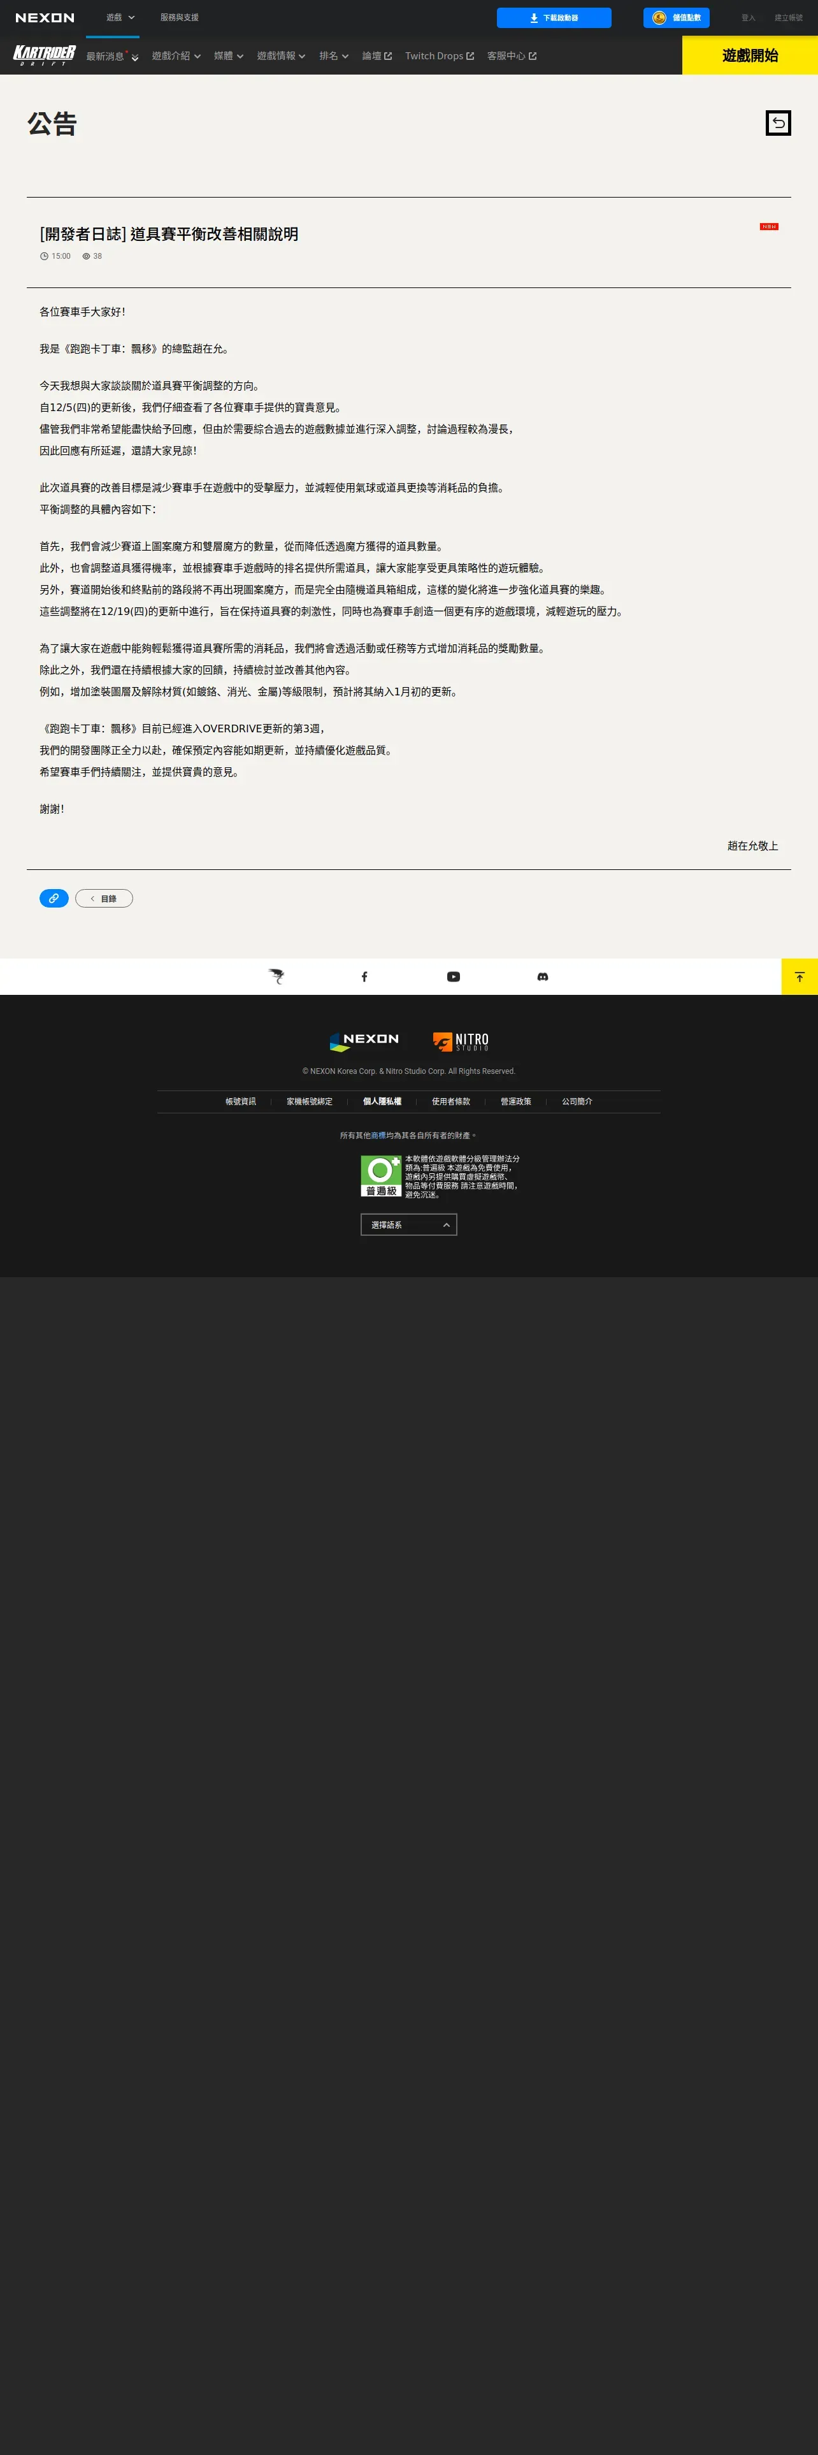
Task: Open the YouTube icon link
Action: 454,976
